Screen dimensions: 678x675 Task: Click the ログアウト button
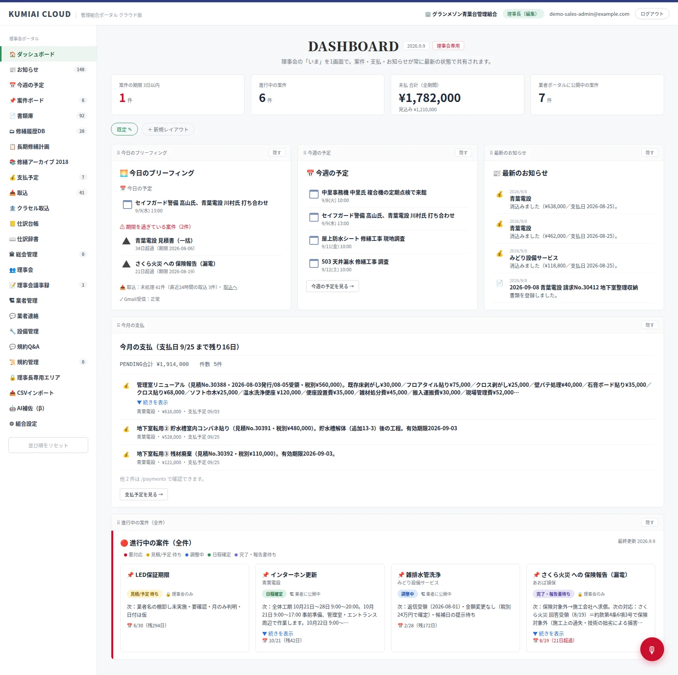(x=652, y=14)
